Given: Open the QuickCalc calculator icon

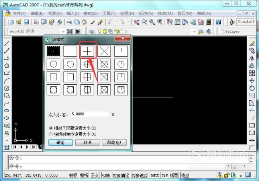Looking at the screenshot, I should click(x=209, y=22).
